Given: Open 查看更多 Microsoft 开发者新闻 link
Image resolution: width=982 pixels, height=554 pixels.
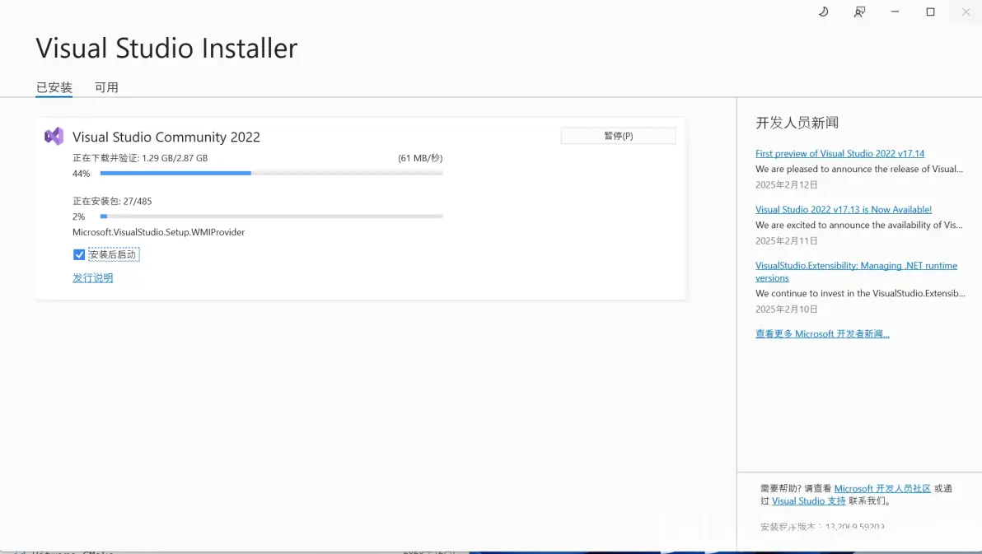Looking at the screenshot, I should tap(821, 333).
